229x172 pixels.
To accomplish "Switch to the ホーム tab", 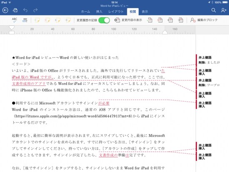I will [x=85, y=12].
